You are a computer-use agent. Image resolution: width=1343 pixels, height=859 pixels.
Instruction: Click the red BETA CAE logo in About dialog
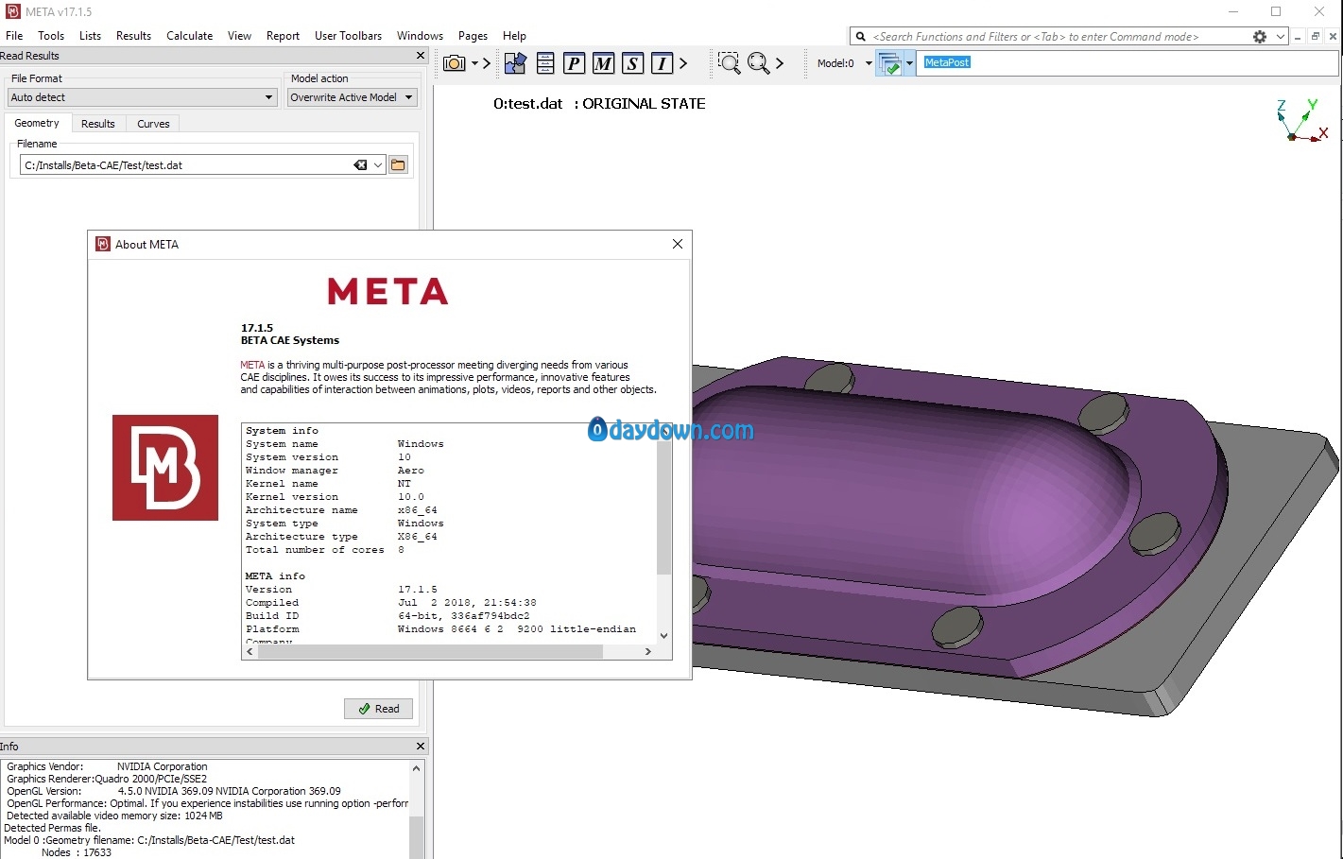tap(165, 468)
